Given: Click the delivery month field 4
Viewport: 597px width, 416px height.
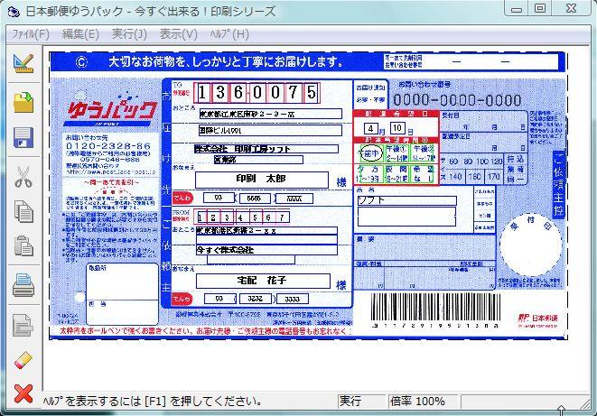Looking at the screenshot, I should pyautogui.click(x=371, y=128).
